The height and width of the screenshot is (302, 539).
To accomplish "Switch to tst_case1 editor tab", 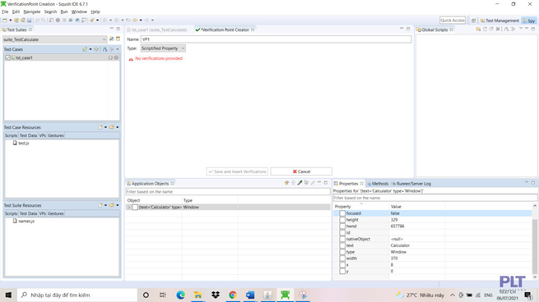I will click(157, 30).
